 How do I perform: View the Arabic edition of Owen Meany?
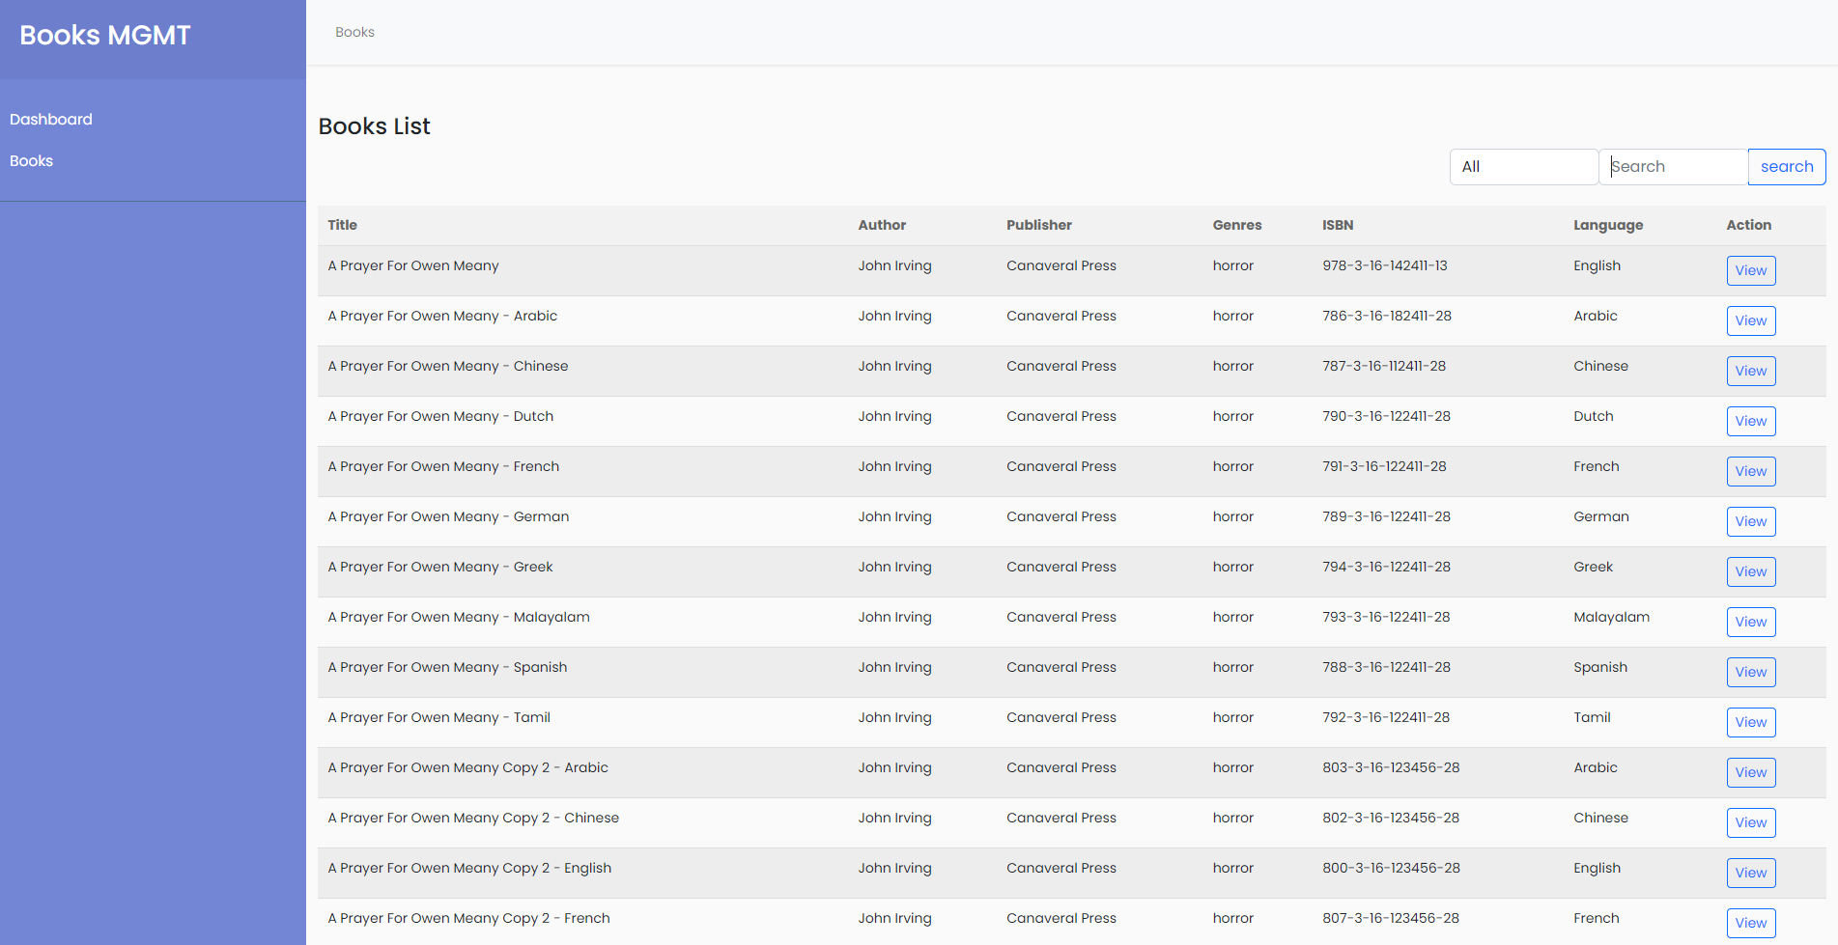[1750, 320]
